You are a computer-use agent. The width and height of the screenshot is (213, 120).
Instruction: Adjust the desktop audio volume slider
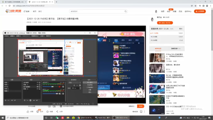(50, 87)
